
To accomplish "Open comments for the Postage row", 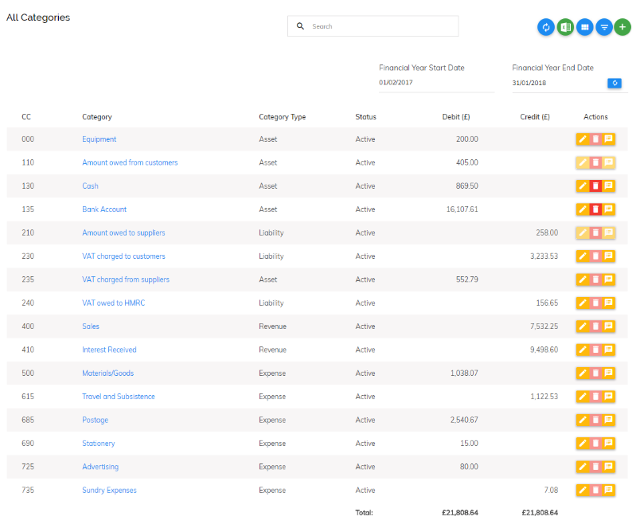I will pos(609,420).
